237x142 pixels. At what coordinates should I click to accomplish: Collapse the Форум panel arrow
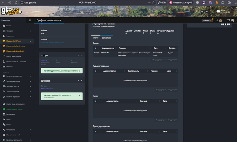pyautogui.click(x=79, y=55)
